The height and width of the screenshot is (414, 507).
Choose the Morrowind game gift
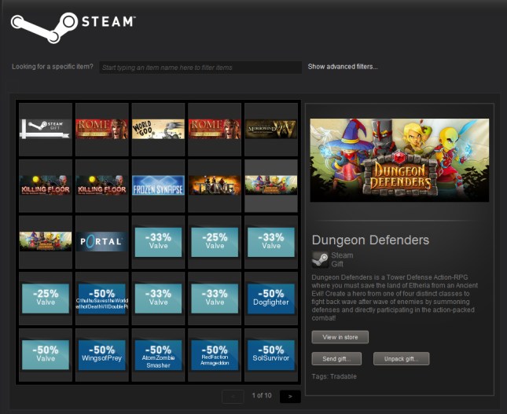[271, 129]
